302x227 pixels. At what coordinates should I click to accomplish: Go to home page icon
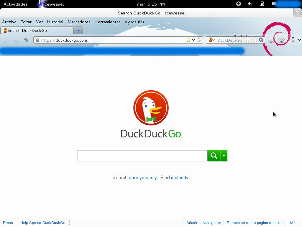pyautogui.click(x=281, y=40)
